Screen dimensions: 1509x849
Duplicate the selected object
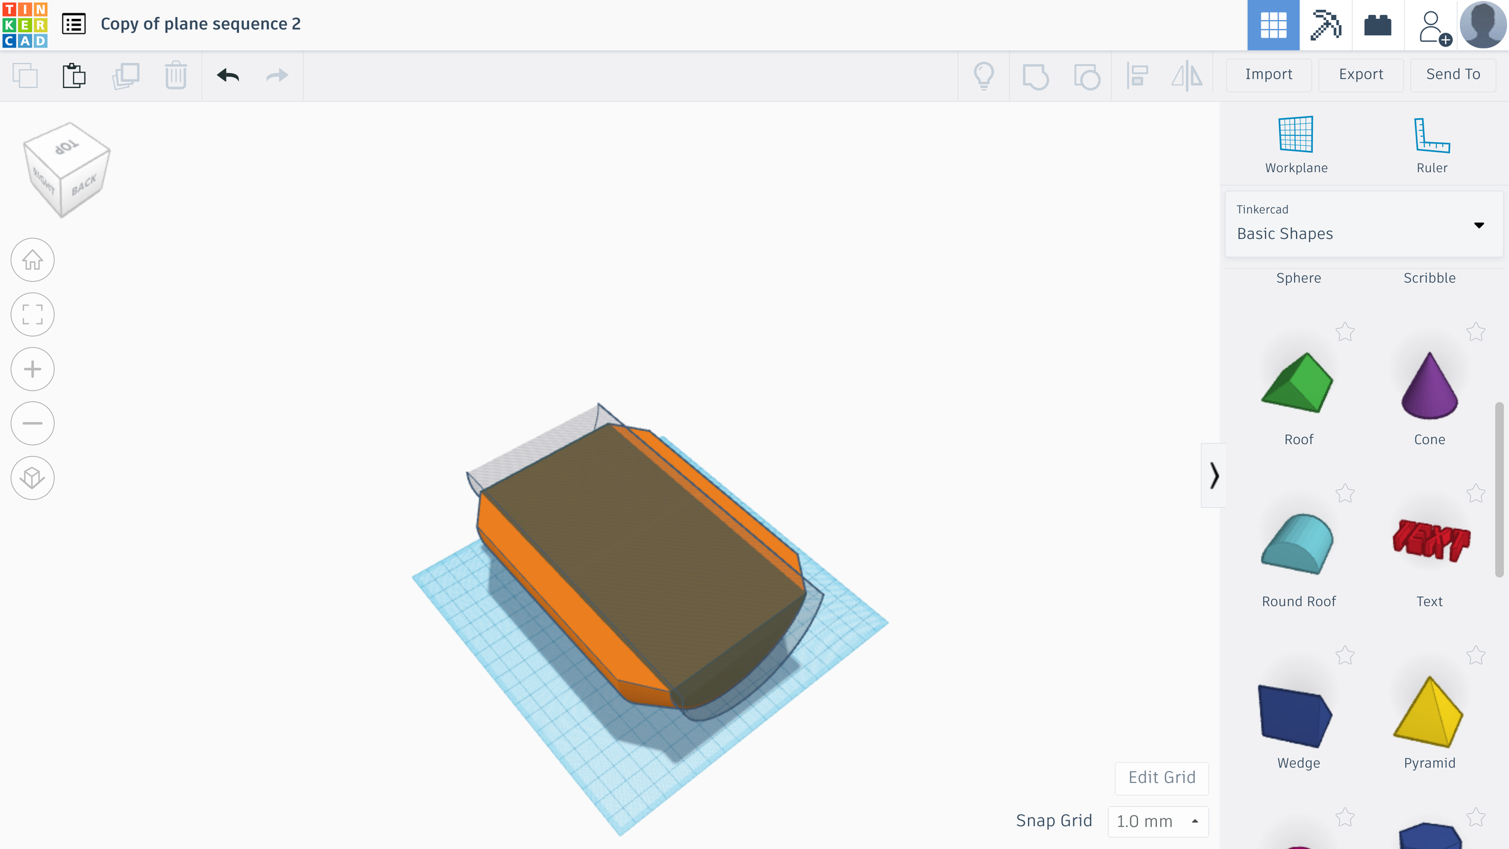(125, 75)
